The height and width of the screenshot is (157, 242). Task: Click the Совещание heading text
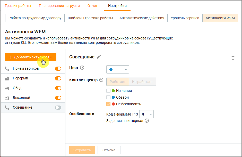(82, 57)
